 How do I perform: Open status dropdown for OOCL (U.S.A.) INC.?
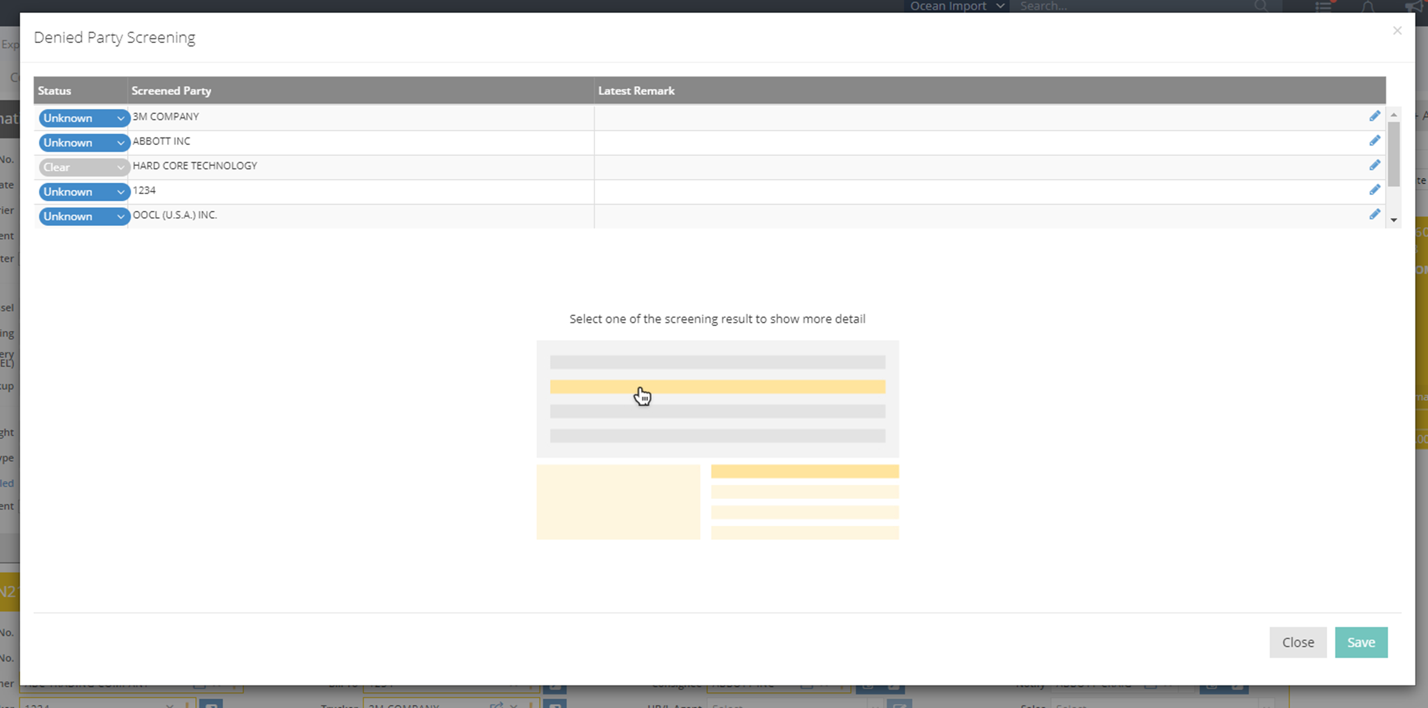coord(83,217)
